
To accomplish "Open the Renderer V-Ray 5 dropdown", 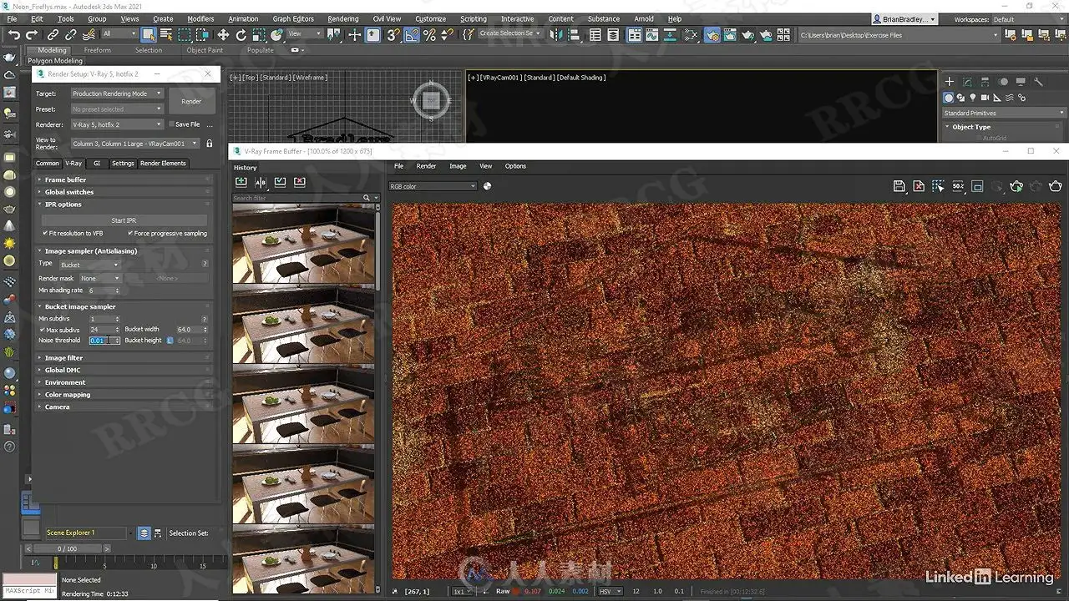I will [116, 124].
